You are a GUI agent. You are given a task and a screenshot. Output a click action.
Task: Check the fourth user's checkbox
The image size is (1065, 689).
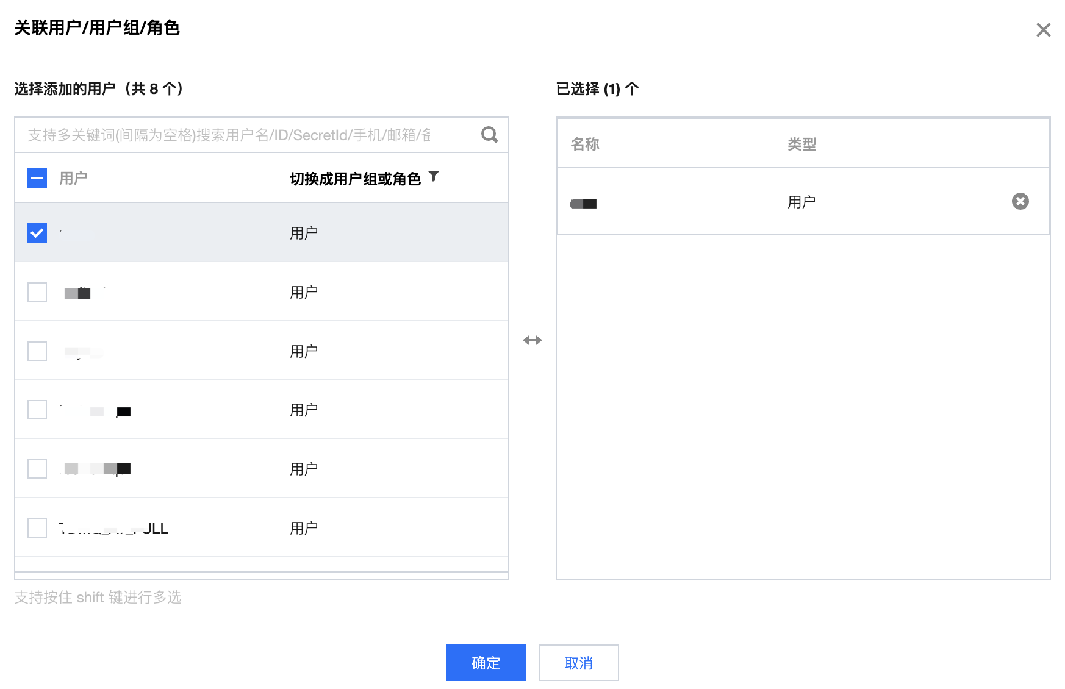[37, 410]
